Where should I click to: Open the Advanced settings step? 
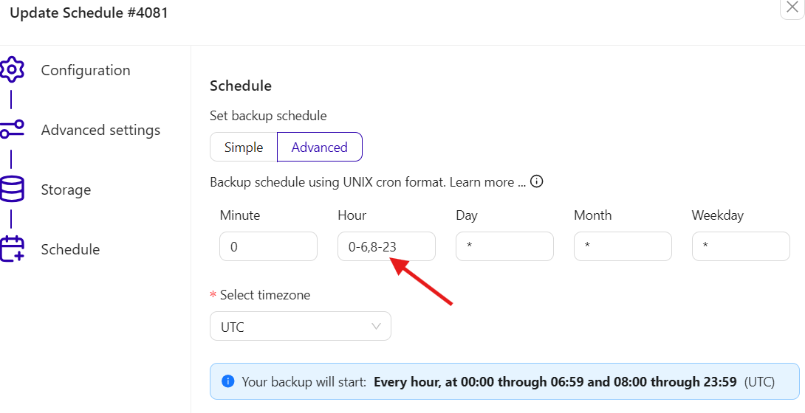pos(100,130)
